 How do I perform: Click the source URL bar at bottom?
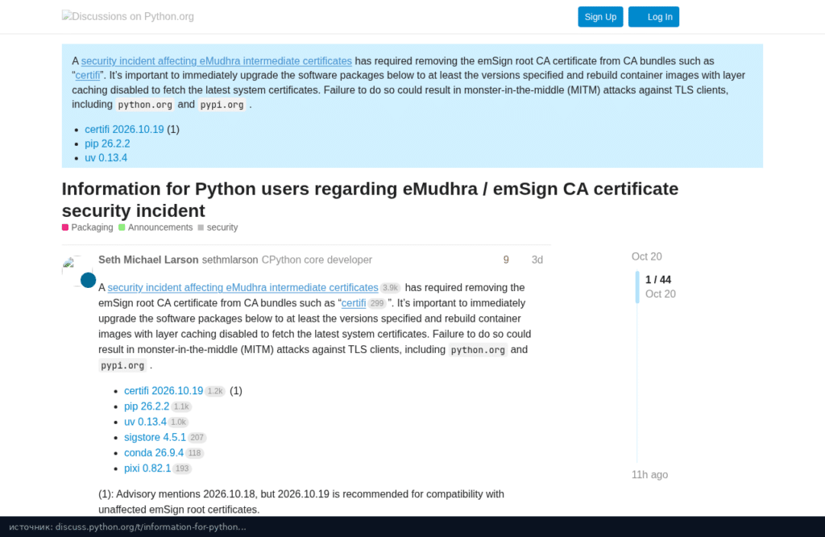point(412,527)
